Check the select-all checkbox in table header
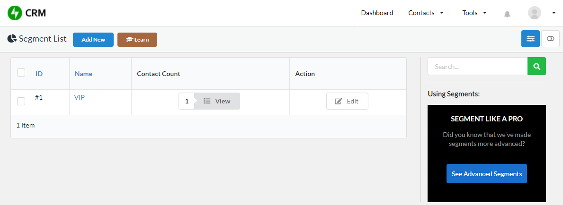The width and height of the screenshot is (563, 205). tap(21, 72)
